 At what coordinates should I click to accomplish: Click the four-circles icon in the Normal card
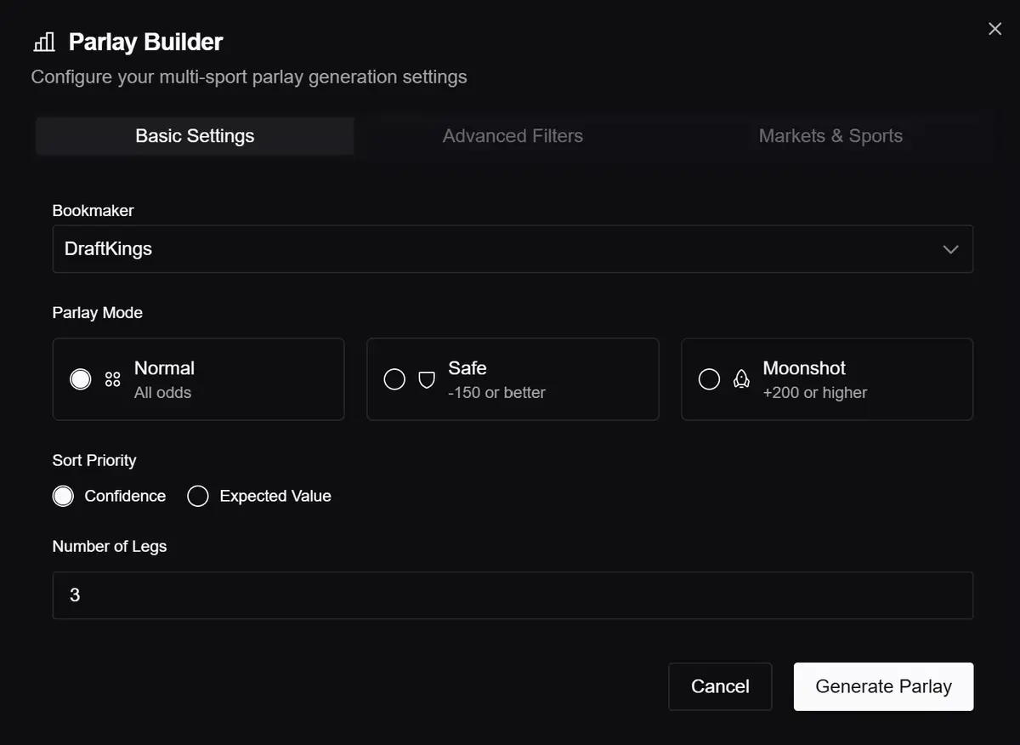112,379
